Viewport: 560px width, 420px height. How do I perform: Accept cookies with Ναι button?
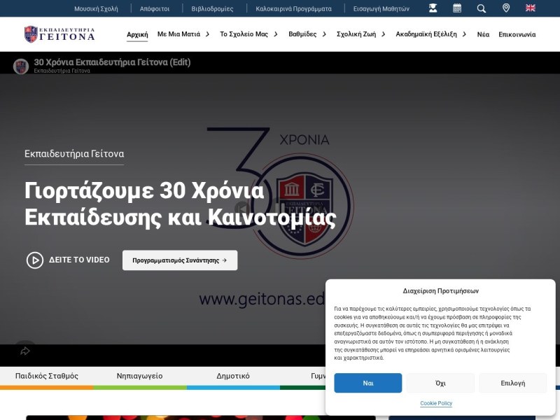368,383
